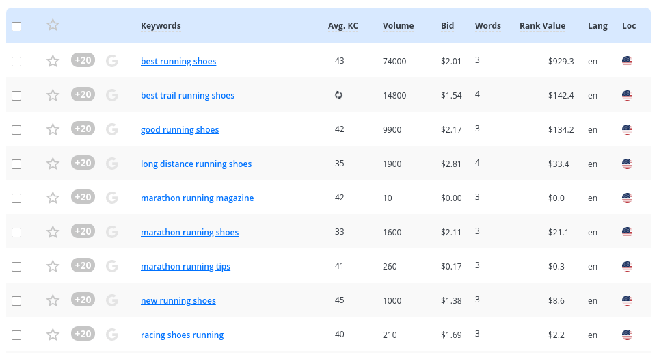Click the US flag for 'racing shoes running'
Screen dimensions: 659x353
pos(627,335)
